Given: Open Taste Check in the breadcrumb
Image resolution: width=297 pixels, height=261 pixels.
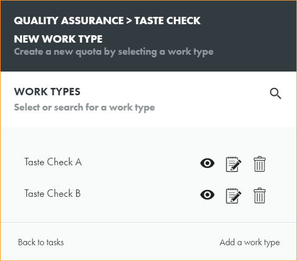Looking at the screenshot, I should (x=167, y=21).
